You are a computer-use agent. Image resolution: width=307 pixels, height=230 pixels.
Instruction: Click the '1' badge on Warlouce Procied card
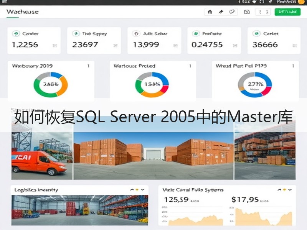coord(190,66)
